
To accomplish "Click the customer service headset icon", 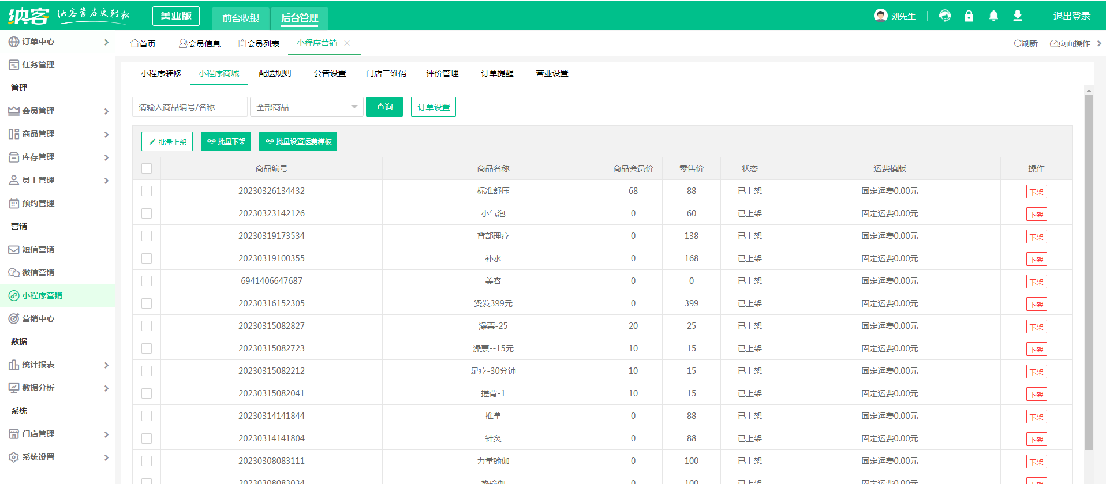I will click(x=944, y=16).
